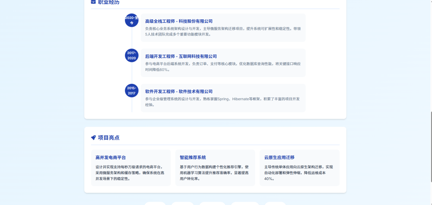Click the 智能推荐系统 card description text
This screenshot has width=432, height=205.
[x=214, y=173]
